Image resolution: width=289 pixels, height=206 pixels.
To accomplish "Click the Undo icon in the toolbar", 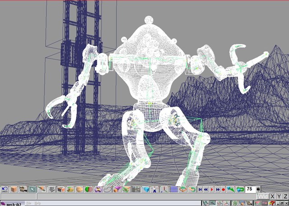I will tap(5, 190).
